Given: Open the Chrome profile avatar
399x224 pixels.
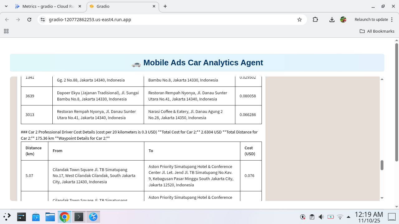Looking at the screenshot, I should (343, 20).
